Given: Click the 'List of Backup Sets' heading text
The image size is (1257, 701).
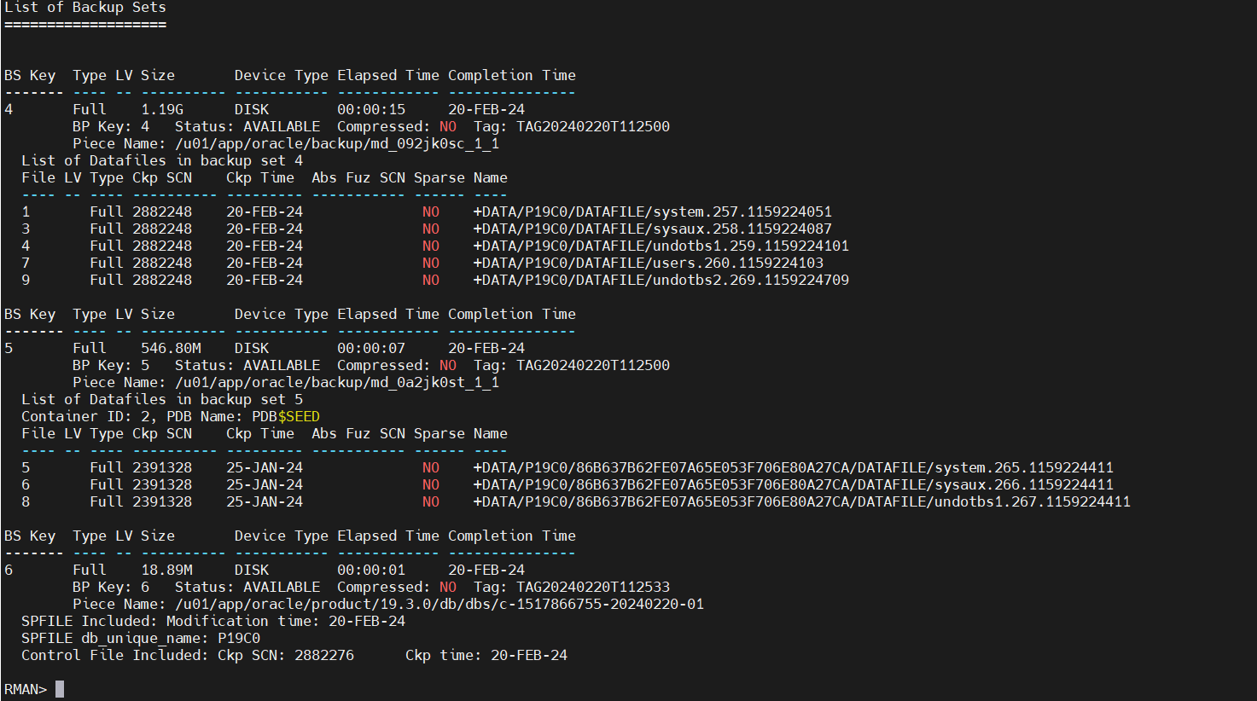Looking at the screenshot, I should (x=85, y=7).
